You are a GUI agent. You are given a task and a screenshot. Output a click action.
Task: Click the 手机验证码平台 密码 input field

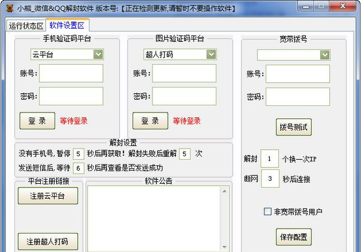(x=71, y=96)
